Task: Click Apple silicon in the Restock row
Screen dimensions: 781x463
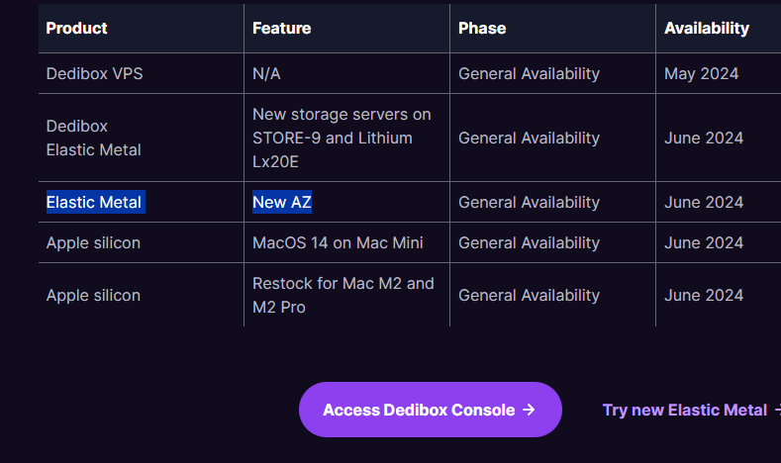Action: pyautogui.click(x=93, y=295)
